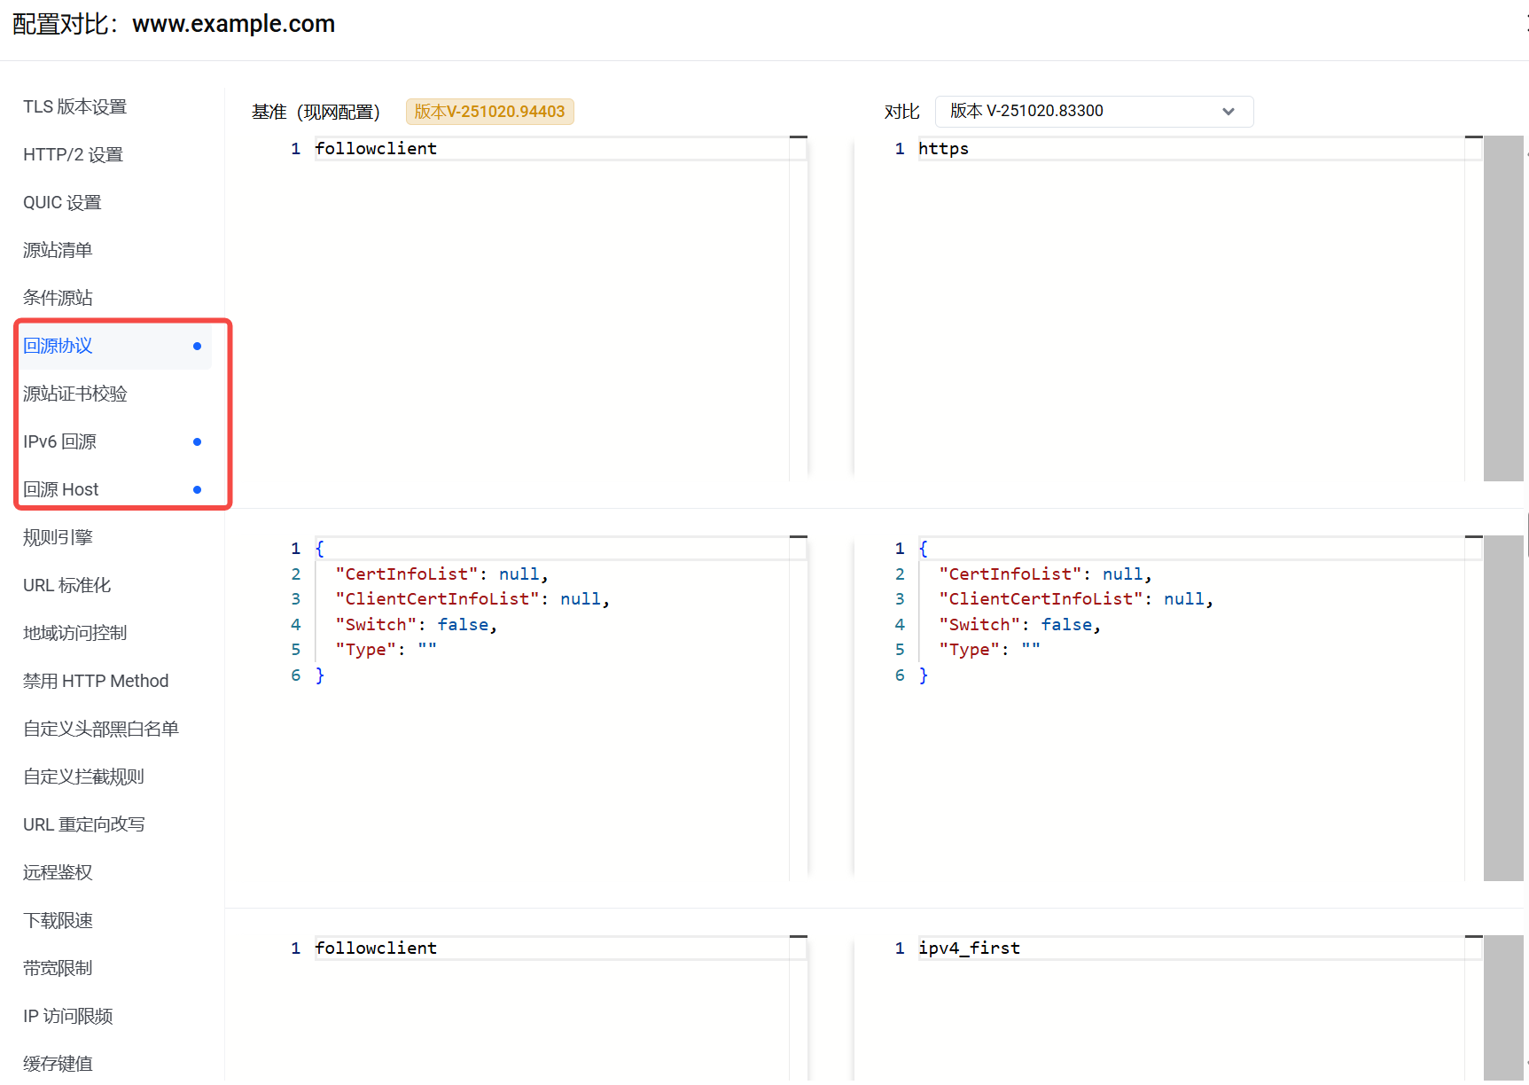Navigate to 规则引擎 section
This screenshot has height=1085, width=1529.
point(58,538)
